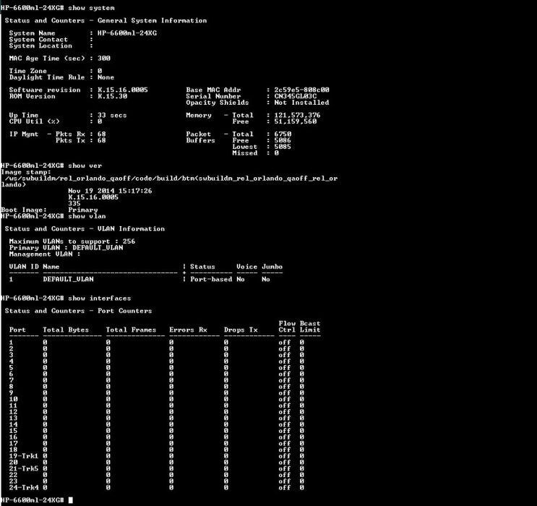
Task: Click ROM Version value K.15.30
Action: (x=112, y=96)
